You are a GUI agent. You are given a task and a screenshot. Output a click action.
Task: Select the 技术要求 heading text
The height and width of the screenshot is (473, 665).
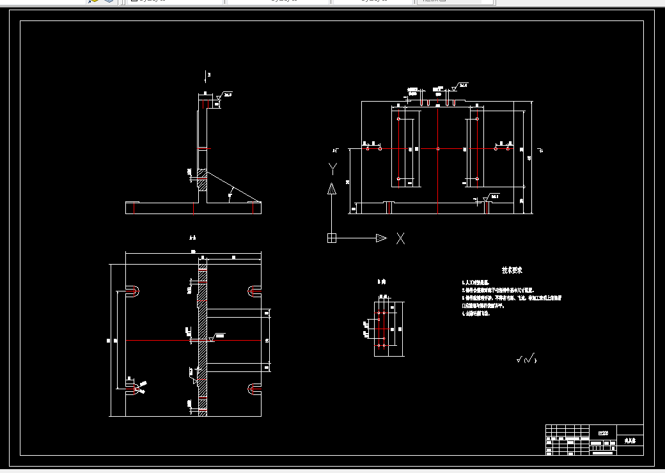click(512, 270)
